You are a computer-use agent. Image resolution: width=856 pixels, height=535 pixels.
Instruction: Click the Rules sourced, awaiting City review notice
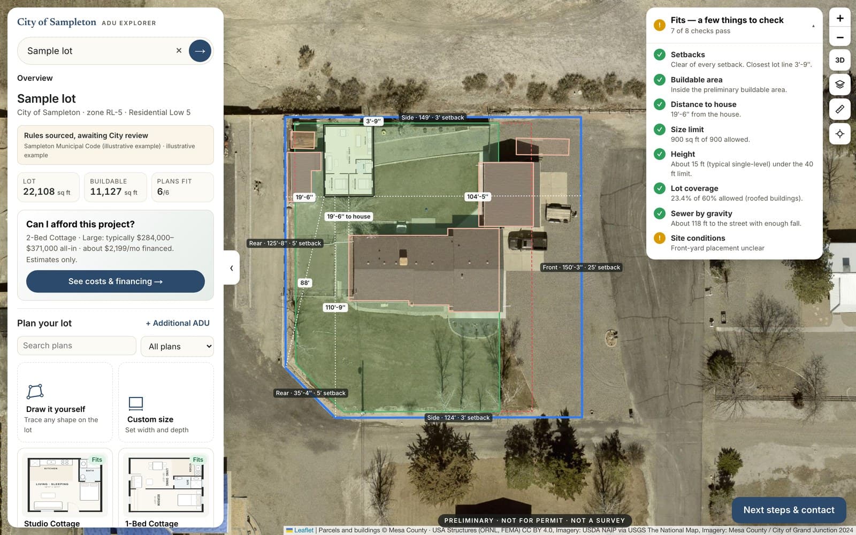pyautogui.click(x=116, y=145)
